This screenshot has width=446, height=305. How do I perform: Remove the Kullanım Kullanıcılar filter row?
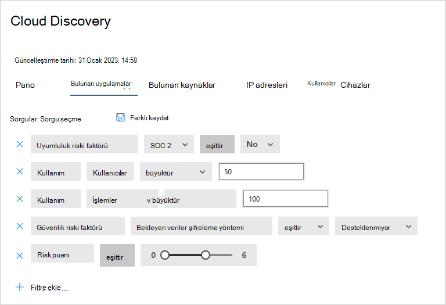point(20,171)
